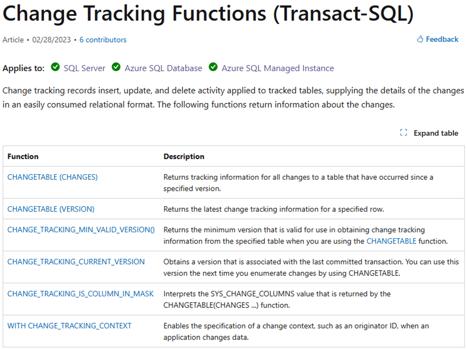
Task: Open CHANGETABLE (CHANGES) function page
Action: [52, 177]
